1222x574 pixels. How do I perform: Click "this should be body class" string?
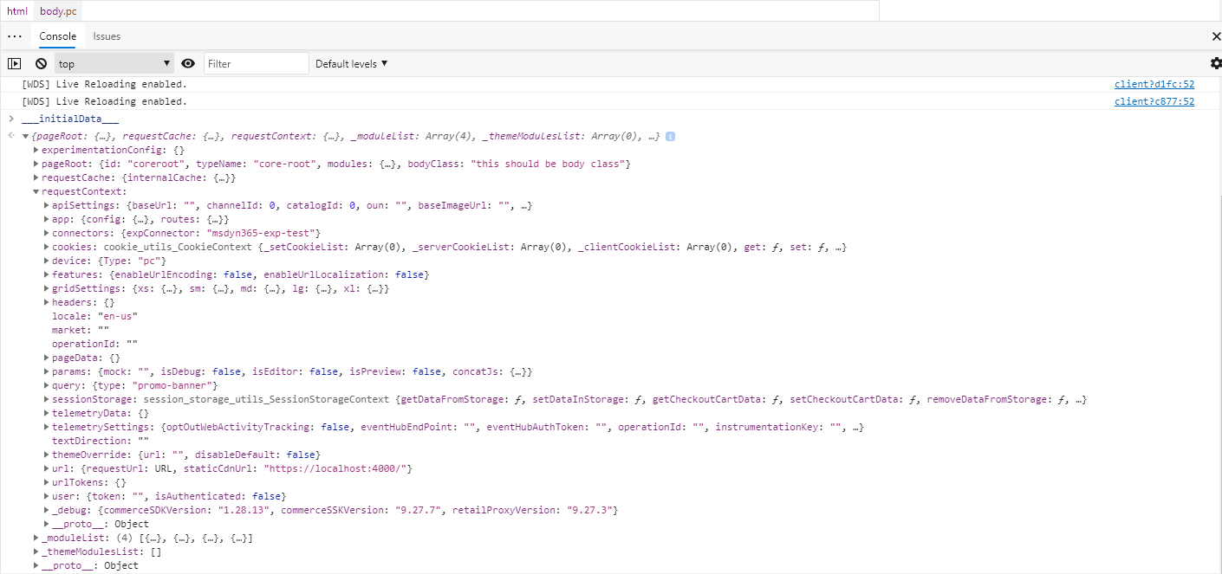pyautogui.click(x=547, y=164)
